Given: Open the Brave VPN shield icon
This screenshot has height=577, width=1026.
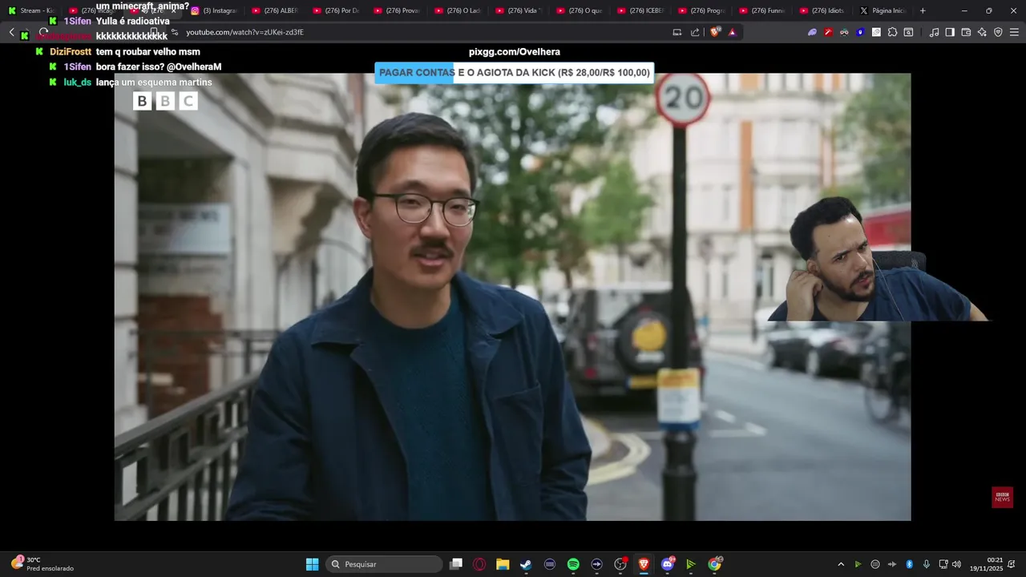Looking at the screenshot, I should pos(998,32).
